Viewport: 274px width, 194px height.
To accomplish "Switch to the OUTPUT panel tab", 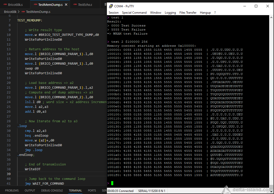I will [30, 190].
